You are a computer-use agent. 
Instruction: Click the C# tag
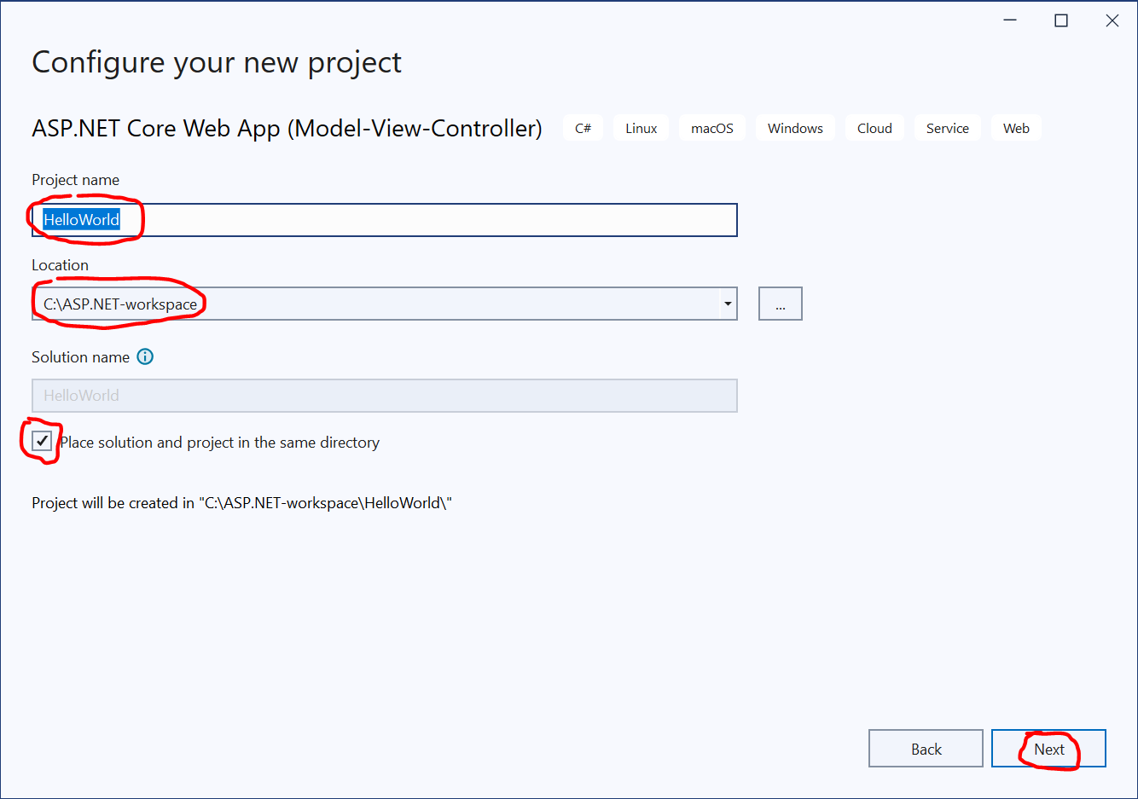tap(584, 128)
